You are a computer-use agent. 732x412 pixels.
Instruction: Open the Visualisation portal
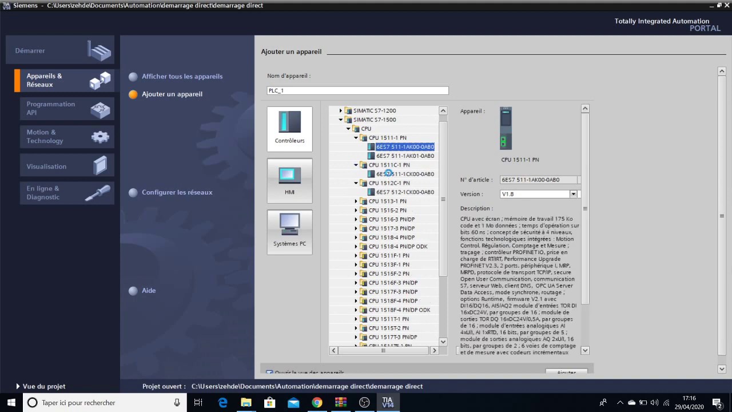(67, 166)
